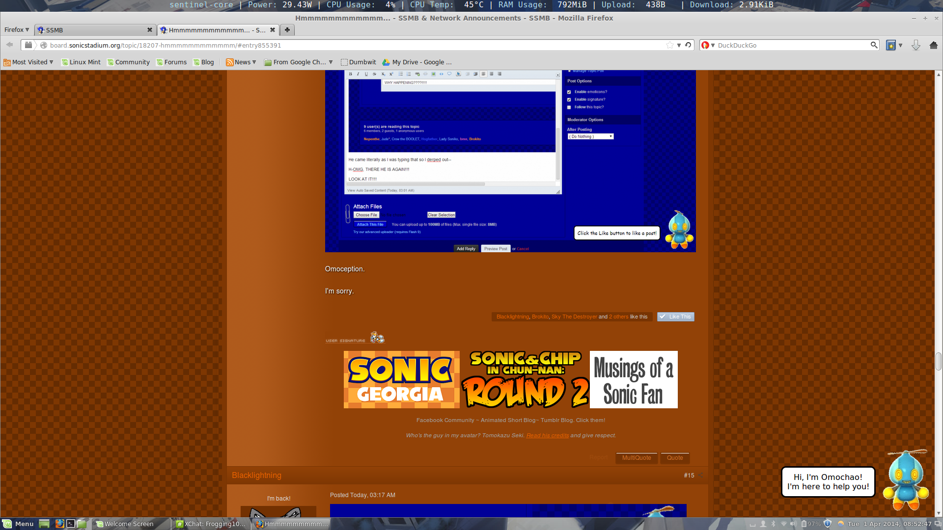This screenshot has height=530, width=943.
Task: Check battery status at 97%
Action: [810, 524]
